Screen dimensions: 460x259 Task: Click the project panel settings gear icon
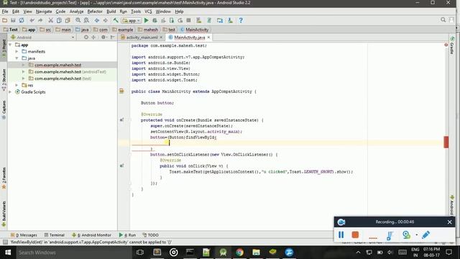tap(103, 37)
